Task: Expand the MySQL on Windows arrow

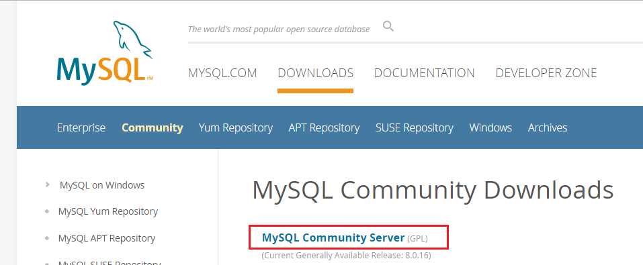Action: 48,184
